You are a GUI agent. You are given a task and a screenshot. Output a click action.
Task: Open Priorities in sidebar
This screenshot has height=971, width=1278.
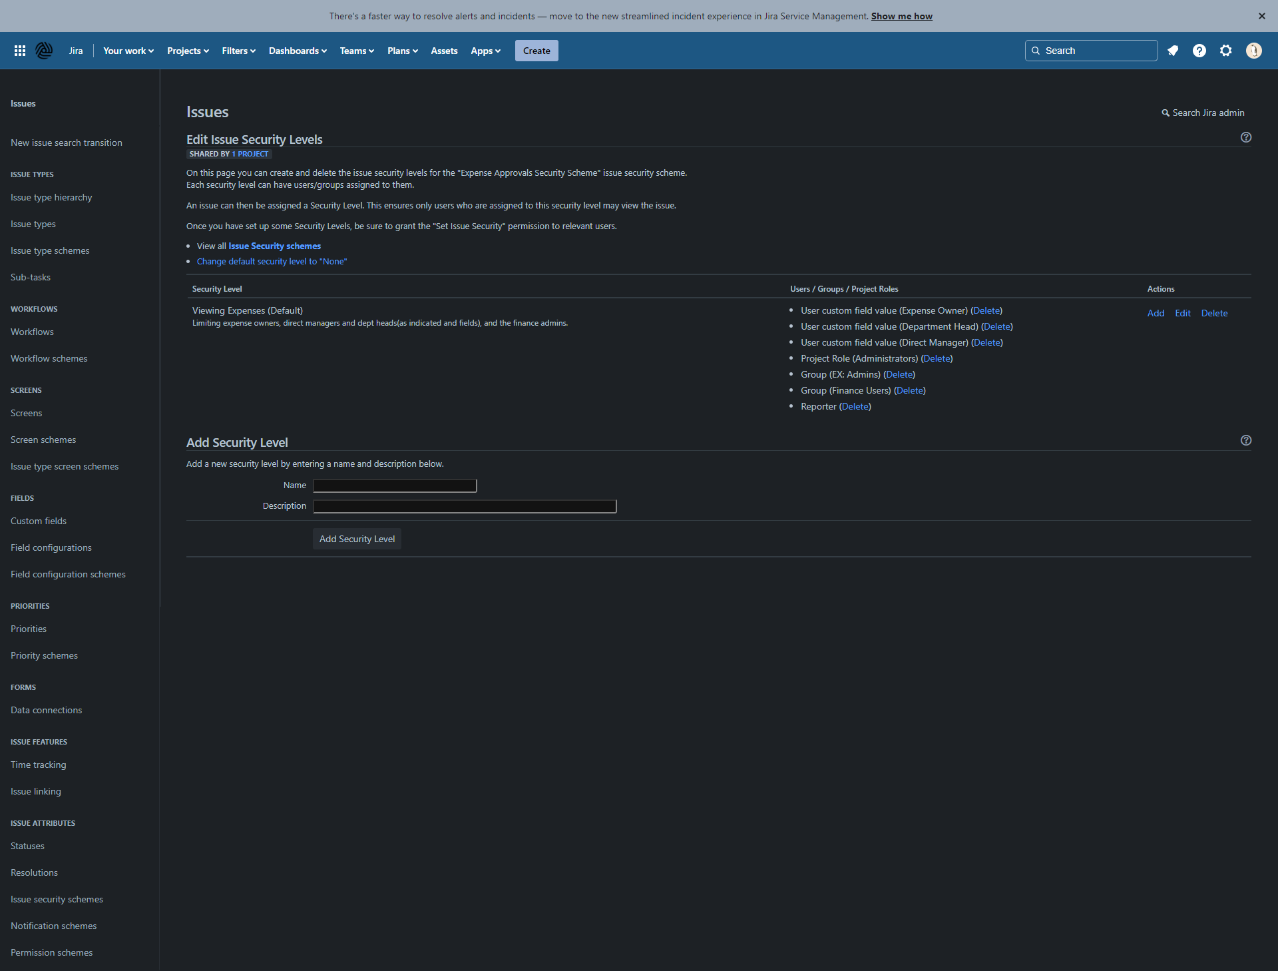[29, 629]
